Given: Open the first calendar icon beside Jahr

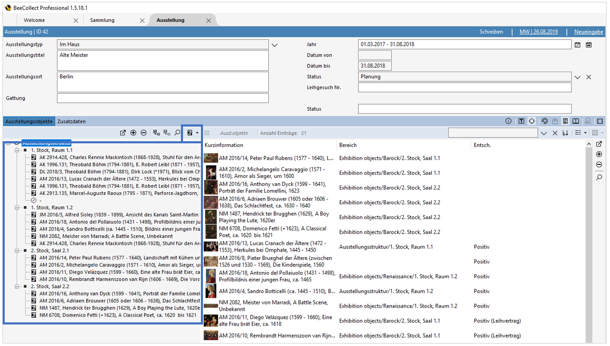Looking at the screenshot, I should coord(577,45).
